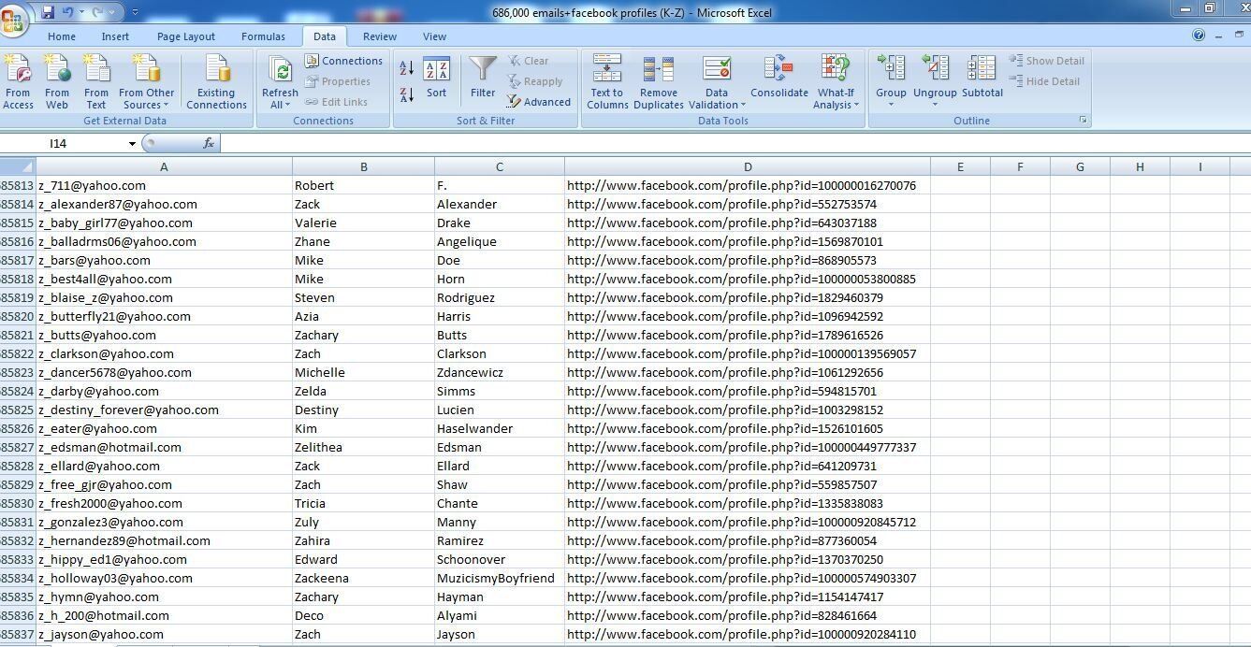Viewport: 1251px width, 647px height.
Task: Select first name cell Zackeena
Action: [363, 578]
